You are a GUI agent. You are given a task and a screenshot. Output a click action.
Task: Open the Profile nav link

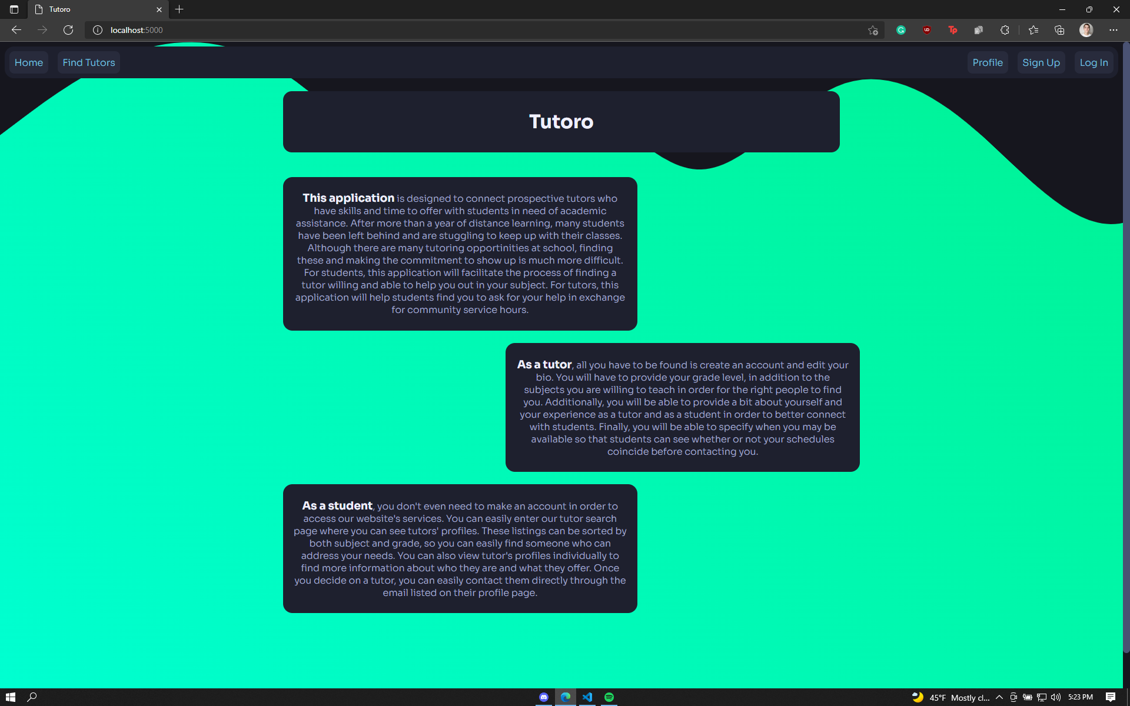click(987, 62)
